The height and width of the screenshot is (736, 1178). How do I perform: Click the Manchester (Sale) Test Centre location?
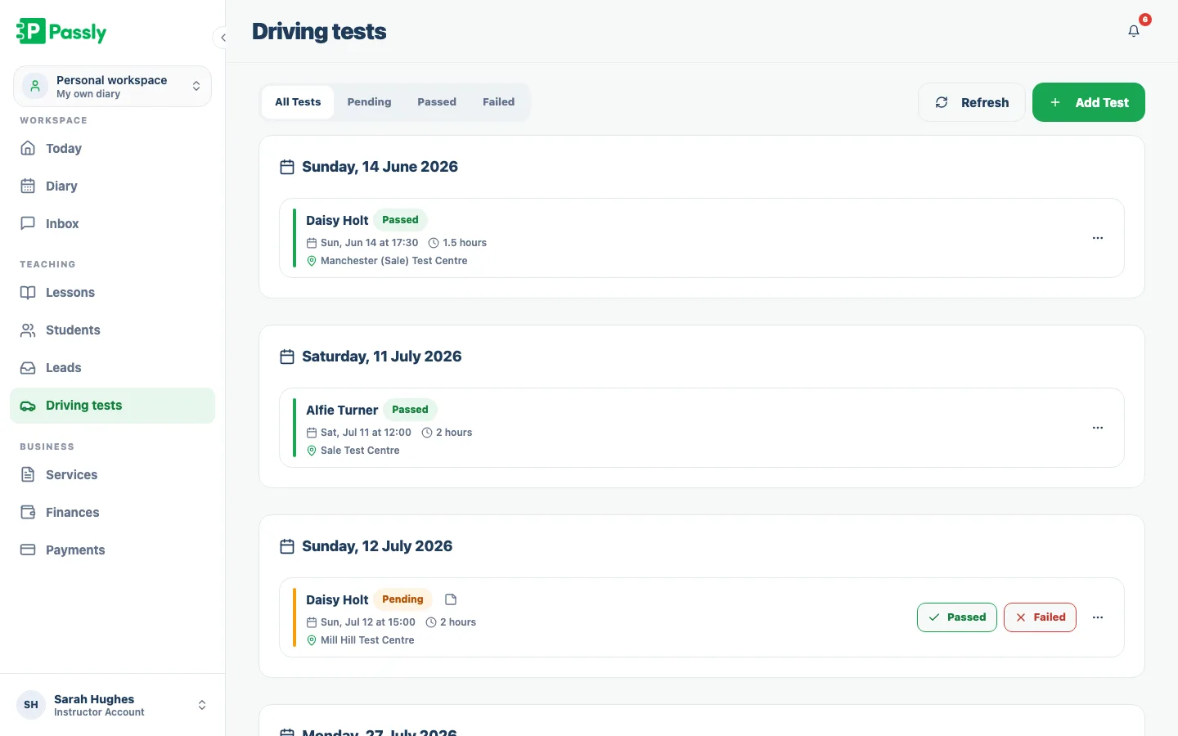[x=394, y=261]
